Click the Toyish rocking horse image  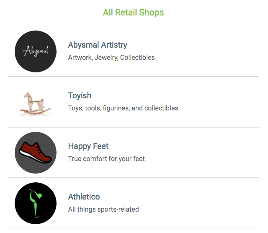pos(36,102)
